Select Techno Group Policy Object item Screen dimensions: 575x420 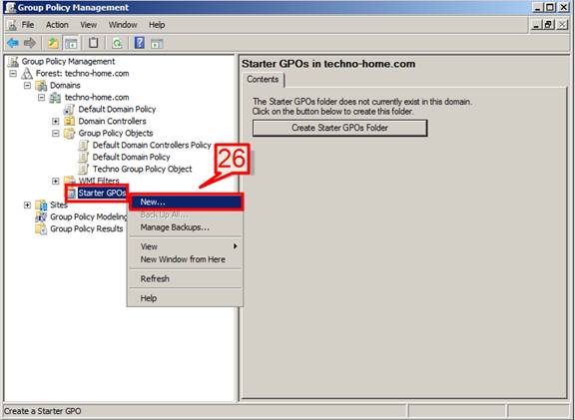[x=142, y=169]
